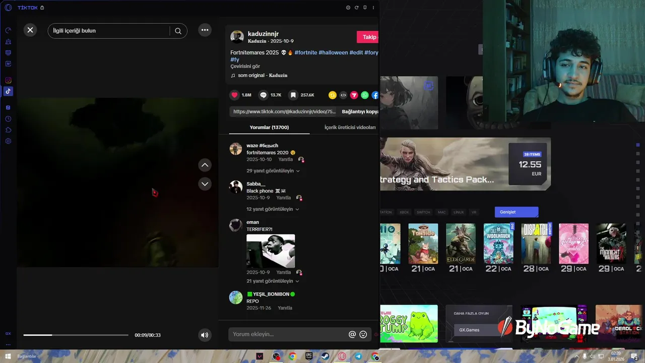Open the three-dot more options button

tap(205, 30)
